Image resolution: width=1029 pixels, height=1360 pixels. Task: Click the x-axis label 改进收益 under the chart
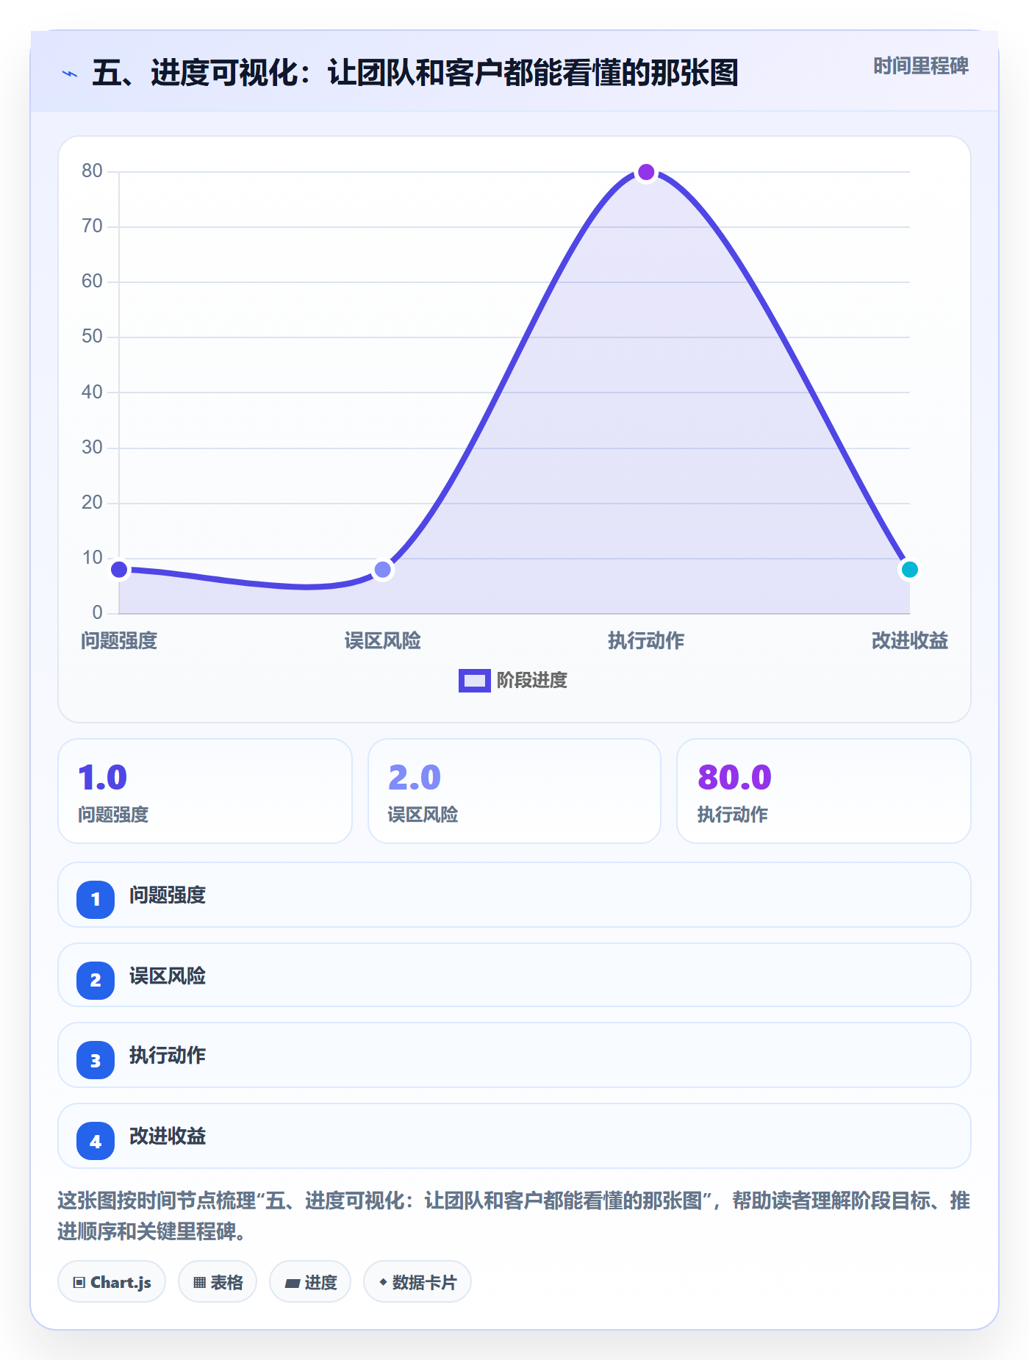[910, 641]
